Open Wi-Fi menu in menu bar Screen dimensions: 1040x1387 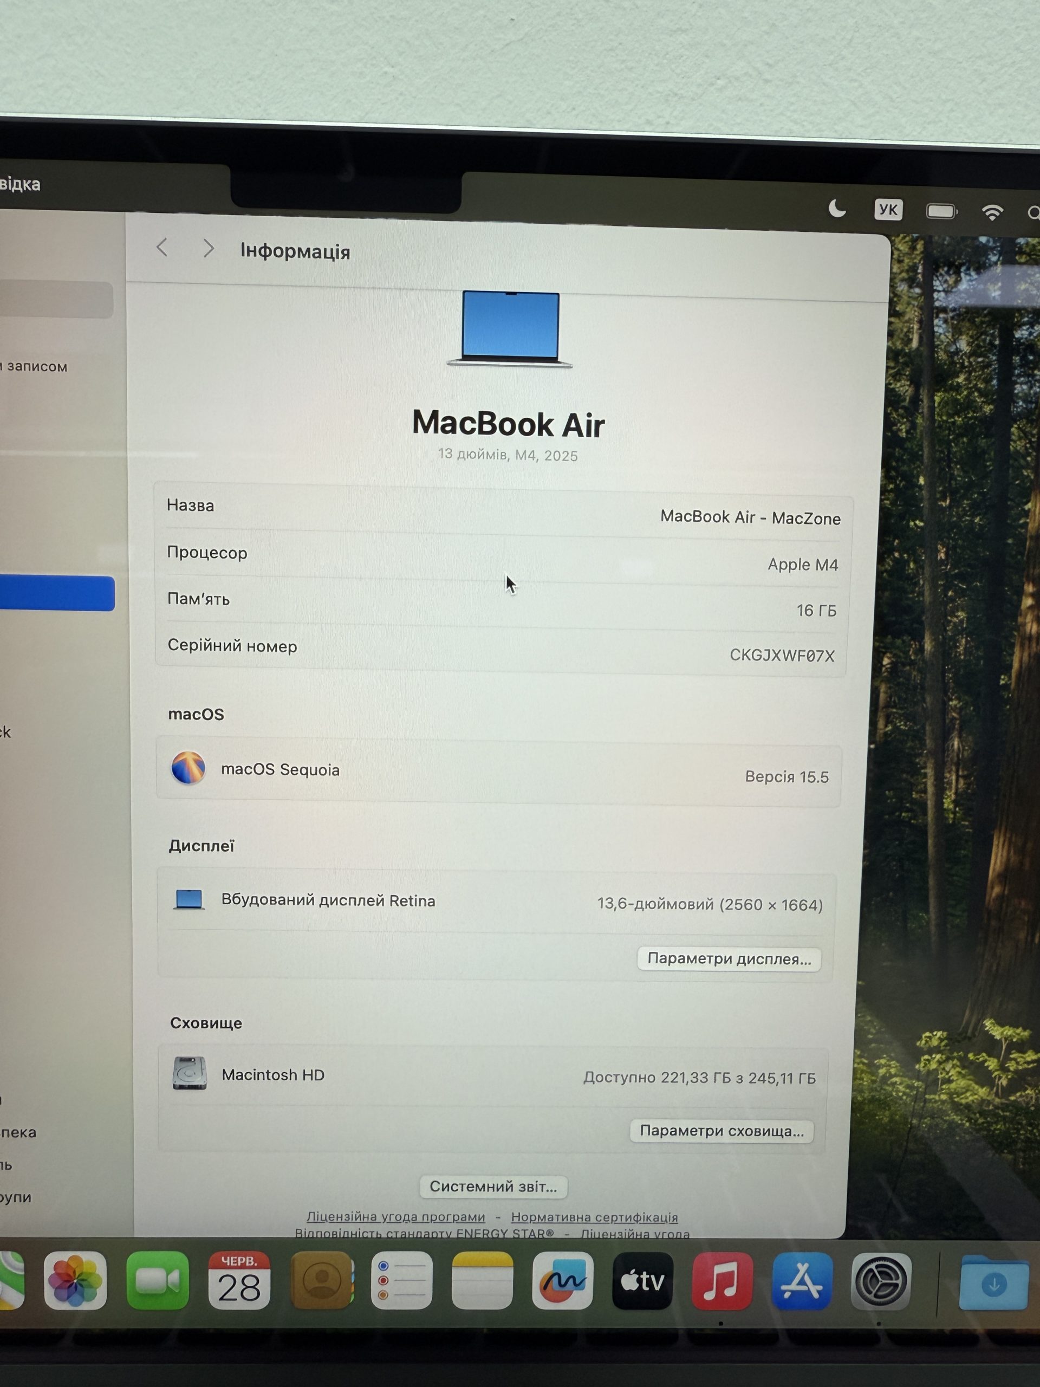coord(992,212)
